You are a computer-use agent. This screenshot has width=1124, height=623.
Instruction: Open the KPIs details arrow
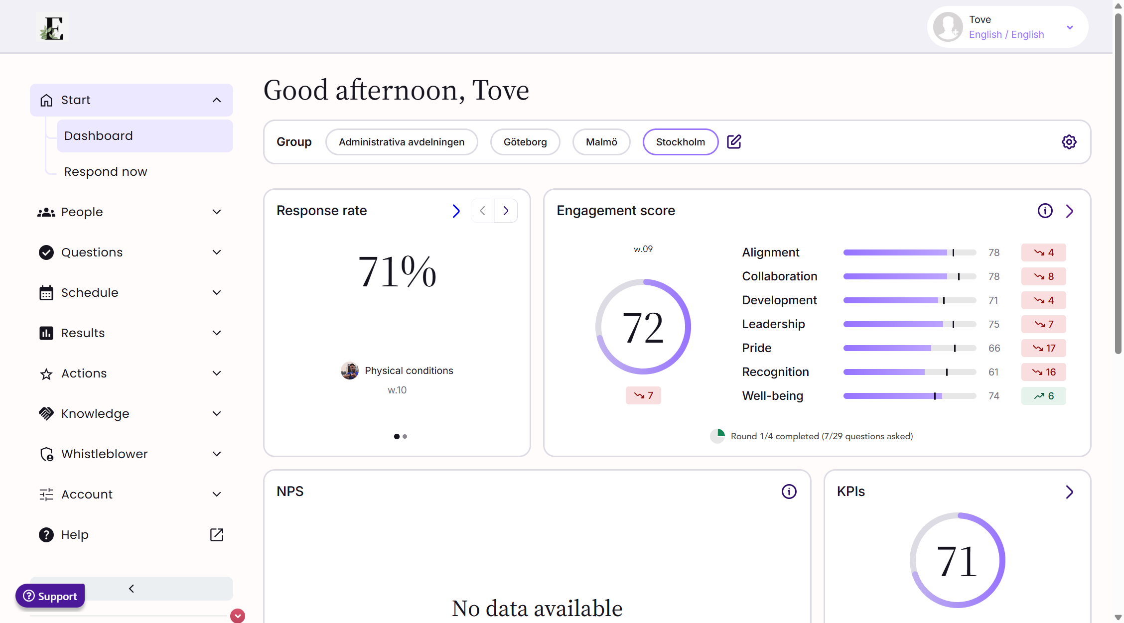click(x=1069, y=492)
